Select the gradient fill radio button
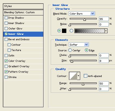Image resolution: width=115 pixels, height=111 pixels. (71, 31)
